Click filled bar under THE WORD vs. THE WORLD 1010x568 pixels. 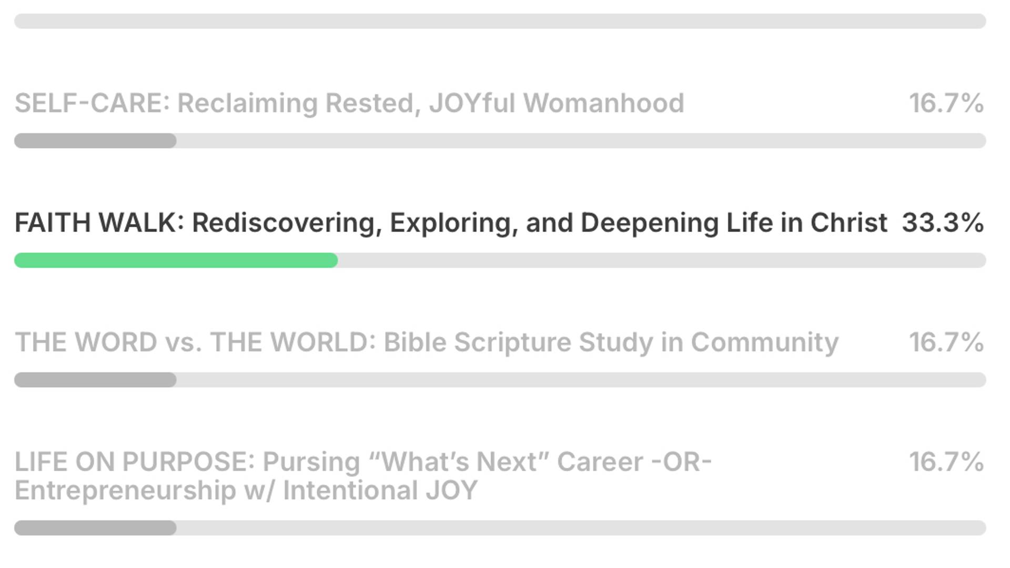(95, 380)
